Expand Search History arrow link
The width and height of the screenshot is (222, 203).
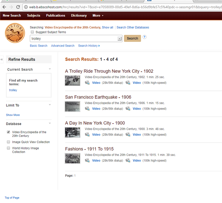89,46
